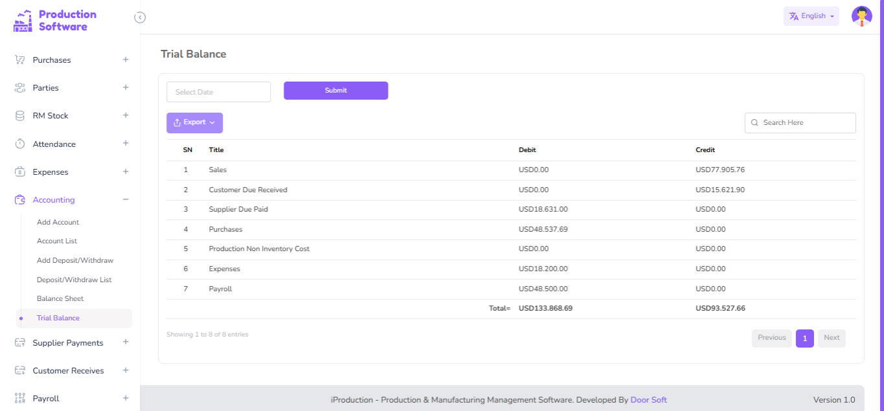884x411 pixels.
Task: Open the Trial Balance menu item
Action: point(59,318)
